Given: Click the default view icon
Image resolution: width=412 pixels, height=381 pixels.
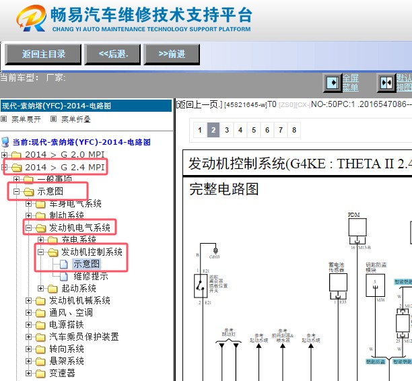Looking at the screenshot, I should click(x=386, y=83).
